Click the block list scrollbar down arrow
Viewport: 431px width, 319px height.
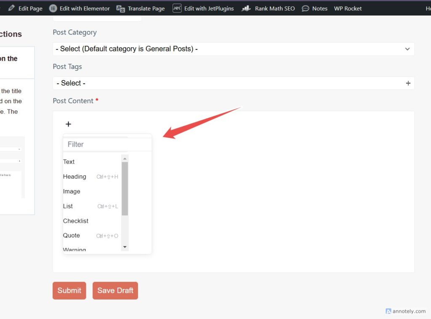pos(125,247)
